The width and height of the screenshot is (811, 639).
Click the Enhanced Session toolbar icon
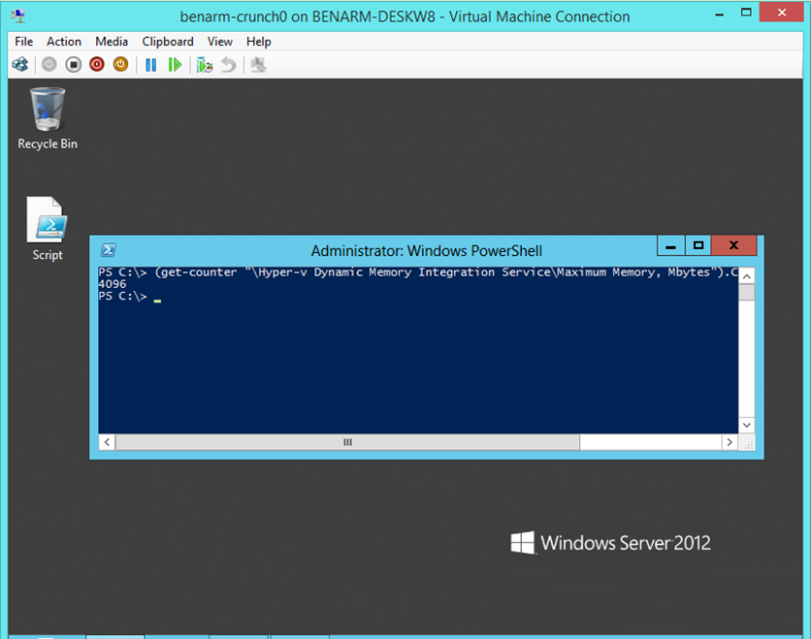coord(258,65)
